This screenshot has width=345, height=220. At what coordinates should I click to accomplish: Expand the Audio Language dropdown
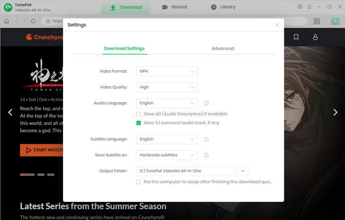click(167, 103)
